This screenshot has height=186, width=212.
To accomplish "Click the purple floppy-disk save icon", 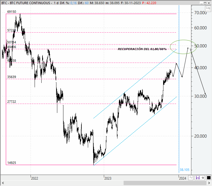I will (x=198, y=178).
